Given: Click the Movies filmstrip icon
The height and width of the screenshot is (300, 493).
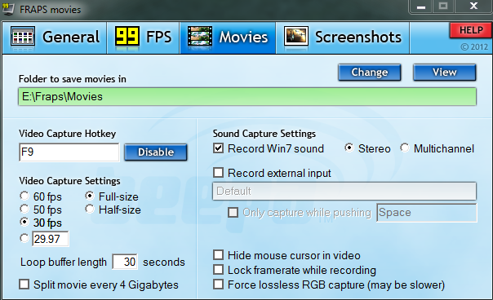Looking at the screenshot, I should click(x=200, y=37).
